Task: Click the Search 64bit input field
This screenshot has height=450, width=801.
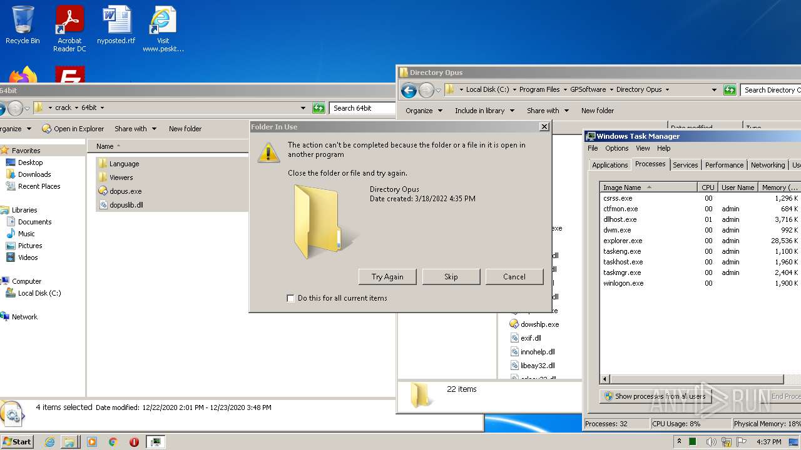Action: pyautogui.click(x=362, y=108)
